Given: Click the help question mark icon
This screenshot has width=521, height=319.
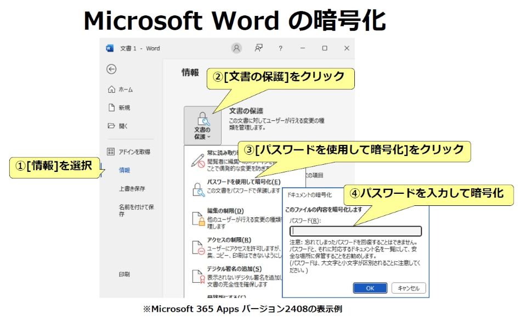Looking at the screenshot, I should [x=281, y=48].
